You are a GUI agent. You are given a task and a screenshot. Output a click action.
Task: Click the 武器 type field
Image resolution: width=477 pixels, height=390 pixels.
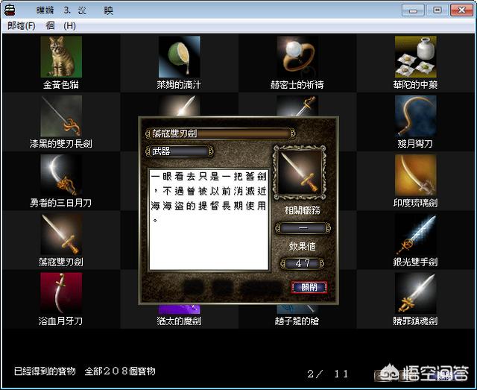pyautogui.click(x=180, y=151)
